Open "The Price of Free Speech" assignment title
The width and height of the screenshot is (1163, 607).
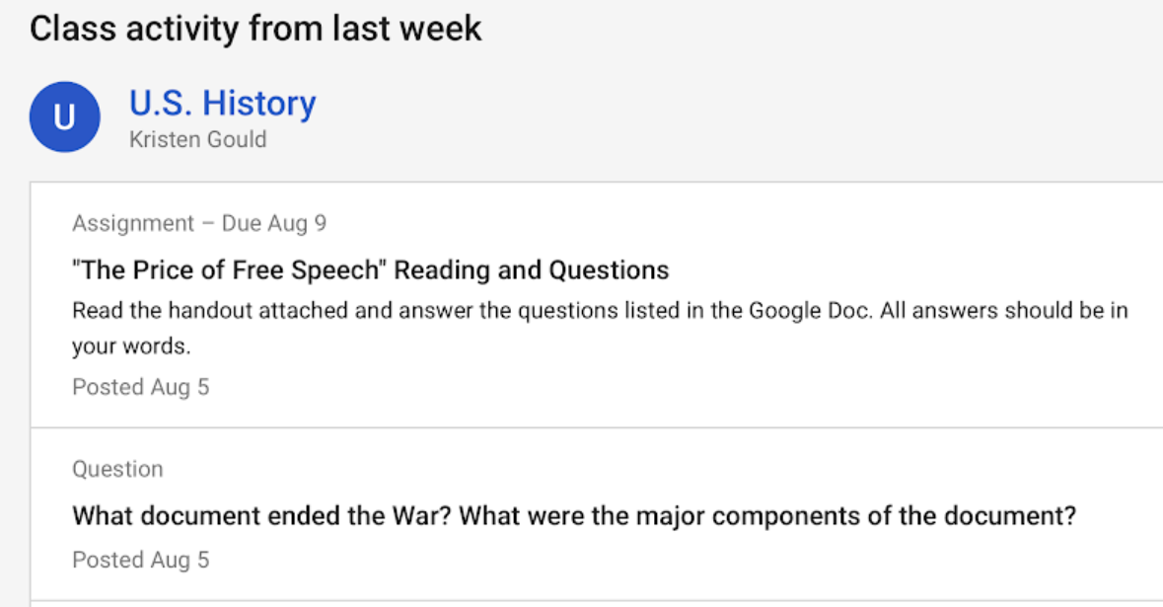pos(371,270)
